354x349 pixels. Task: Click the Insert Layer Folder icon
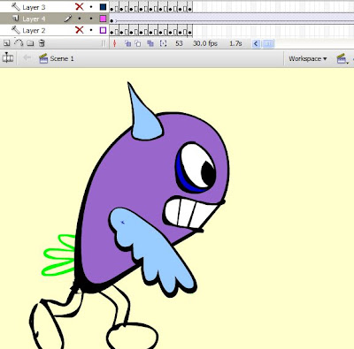30,43
